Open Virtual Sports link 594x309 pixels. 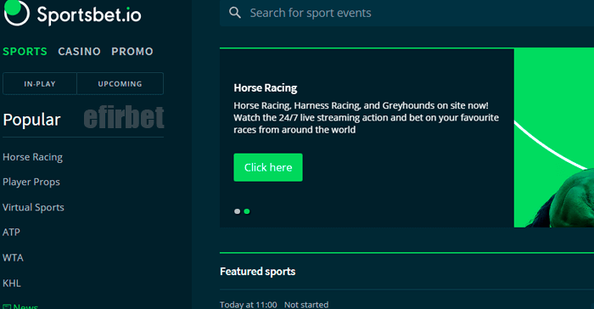[33, 207]
